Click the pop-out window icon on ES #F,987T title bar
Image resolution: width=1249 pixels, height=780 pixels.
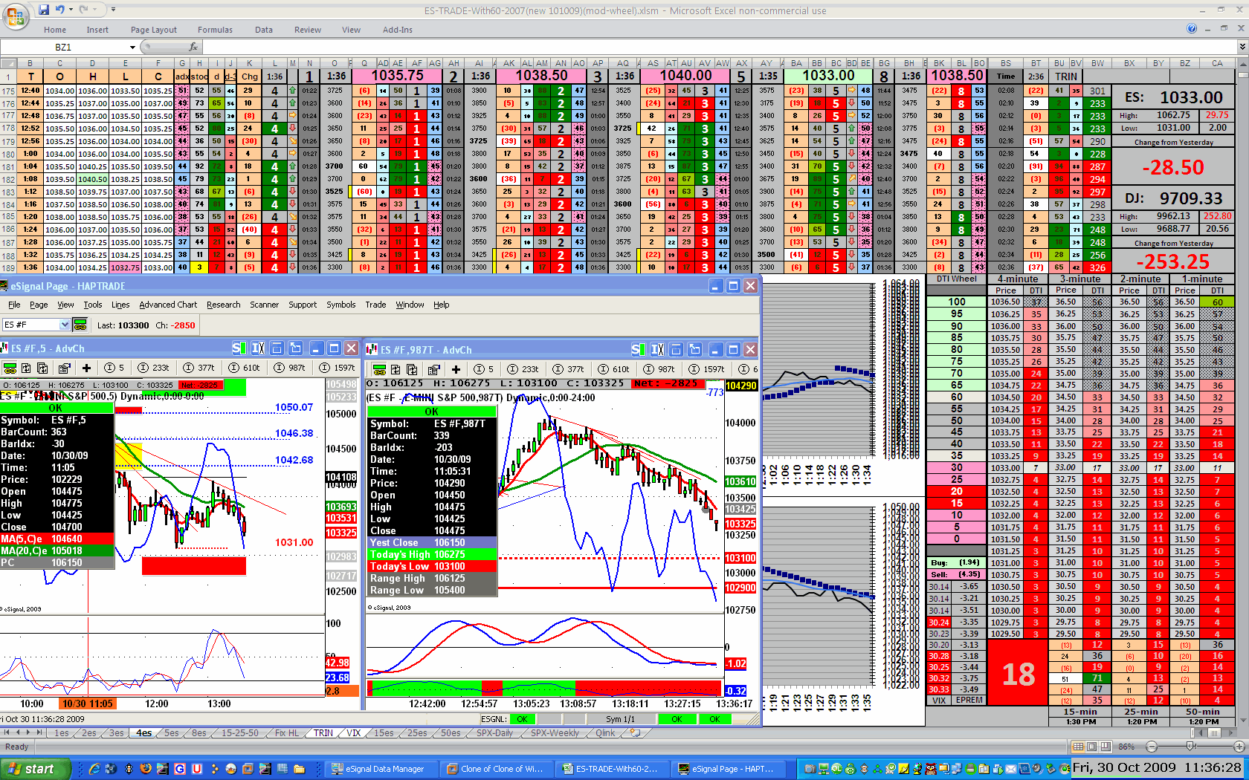click(x=694, y=350)
